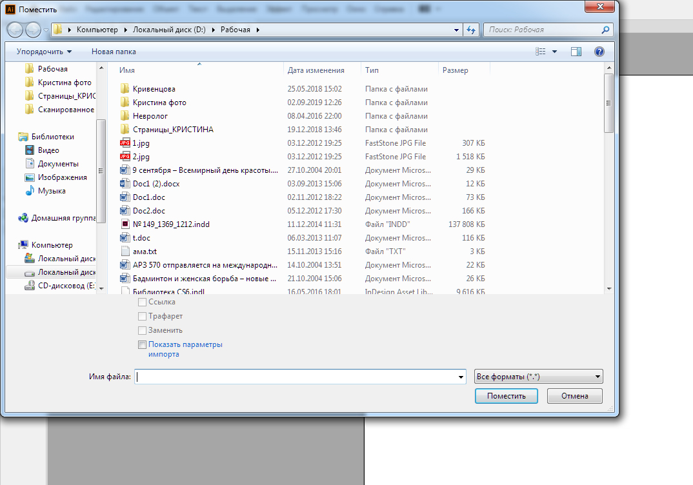Click the Невролог folder icon
The height and width of the screenshot is (485, 693).
click(x=125, y=115)
